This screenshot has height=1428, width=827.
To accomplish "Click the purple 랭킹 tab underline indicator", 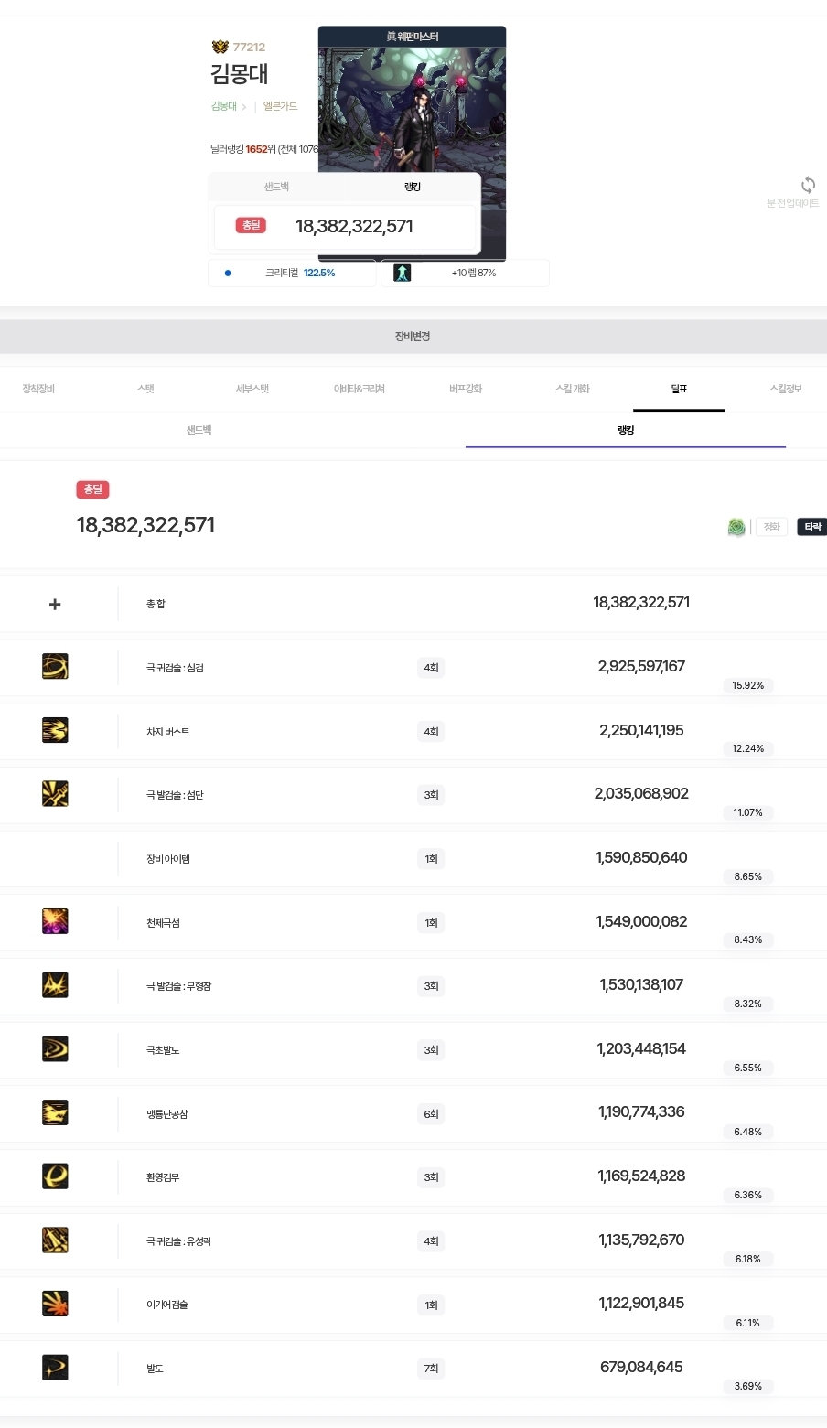I will tap(625, 446).
